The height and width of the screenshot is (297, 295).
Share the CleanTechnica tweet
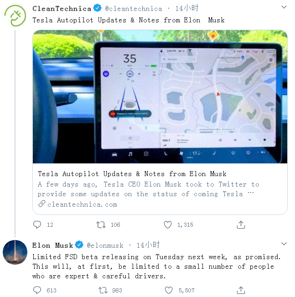click(x=241, y=224)
